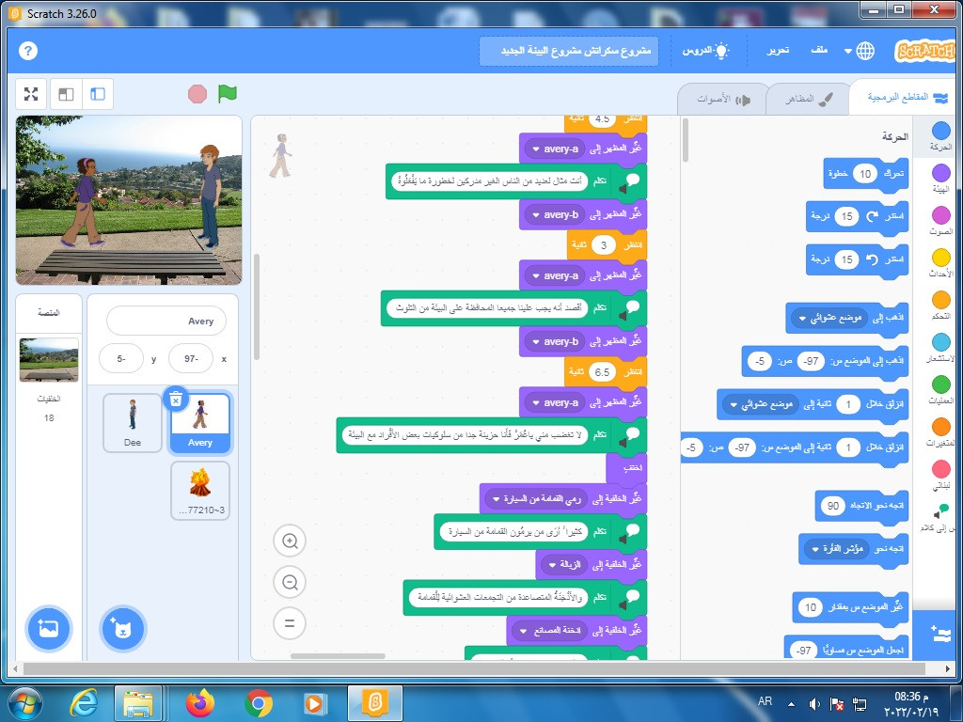Viewport: 963px width, 722px height.
Task: Delete the Avery sprite with trash icon
Action: pyautogui.click(x=176, y=400)
